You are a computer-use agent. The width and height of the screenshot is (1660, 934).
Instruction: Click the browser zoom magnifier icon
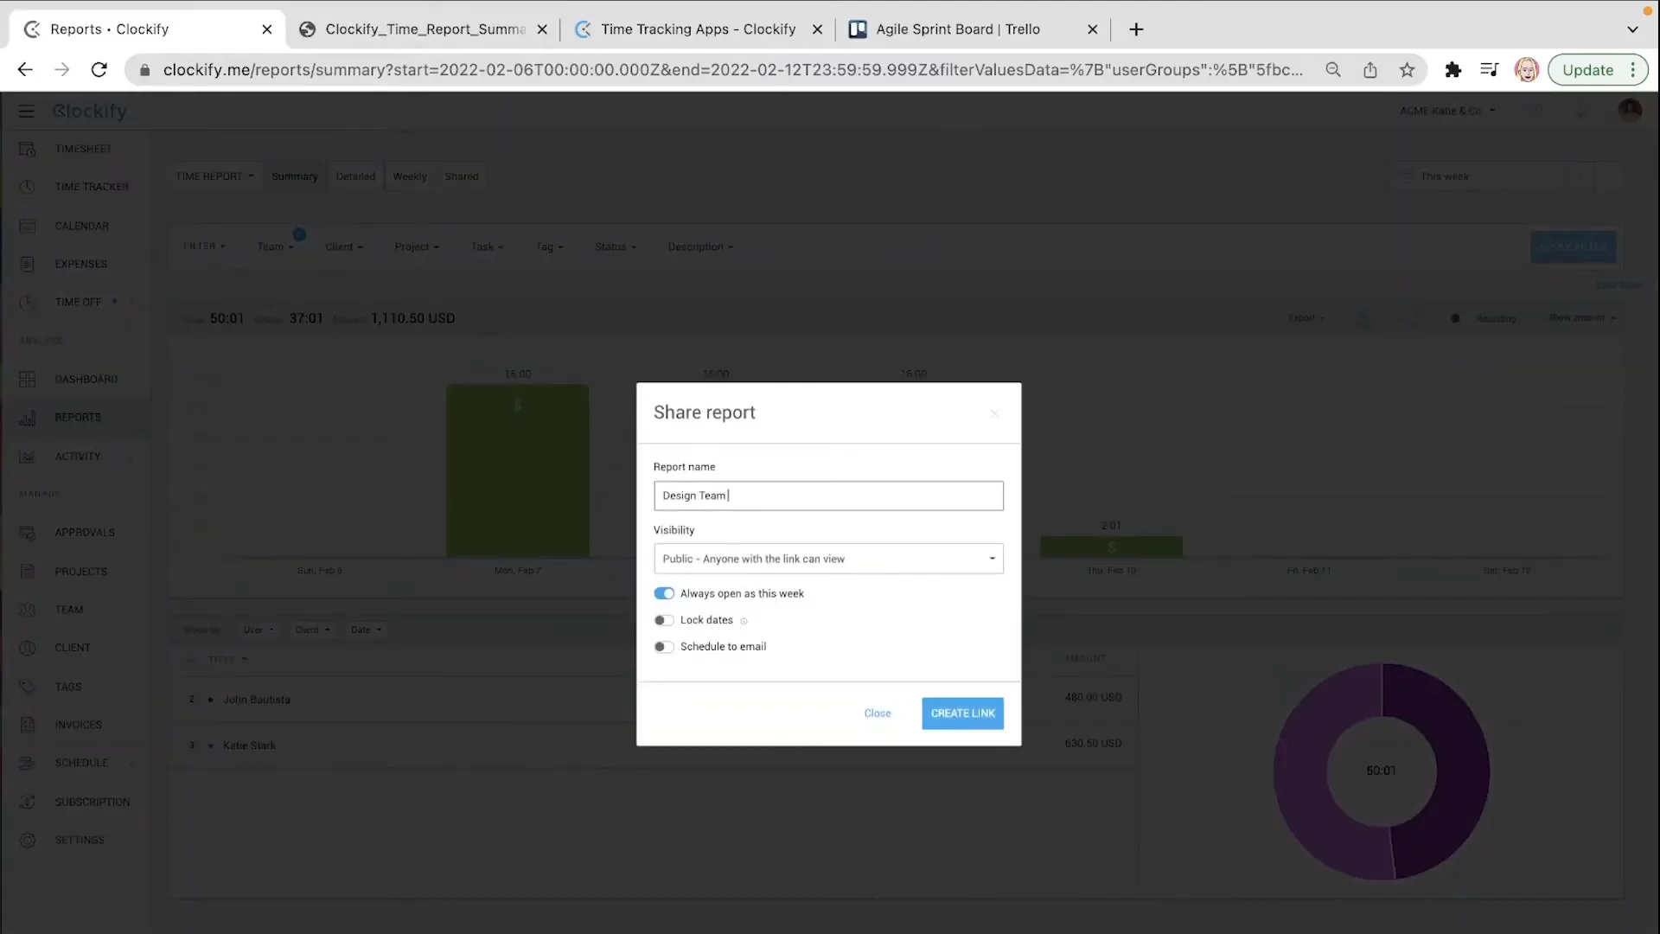point(1332,70)
